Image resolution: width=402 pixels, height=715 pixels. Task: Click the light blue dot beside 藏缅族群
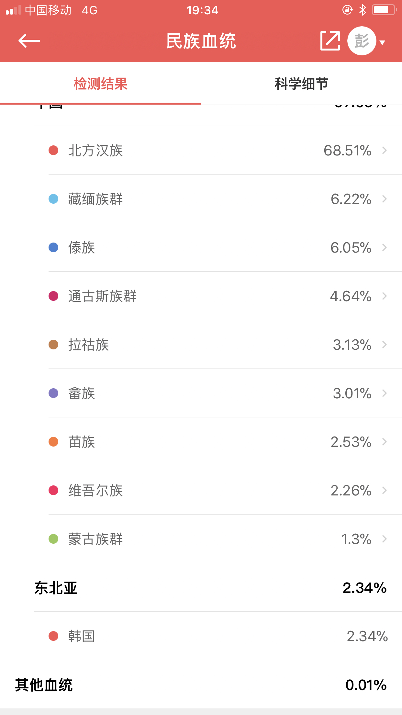tap(53, 199)
